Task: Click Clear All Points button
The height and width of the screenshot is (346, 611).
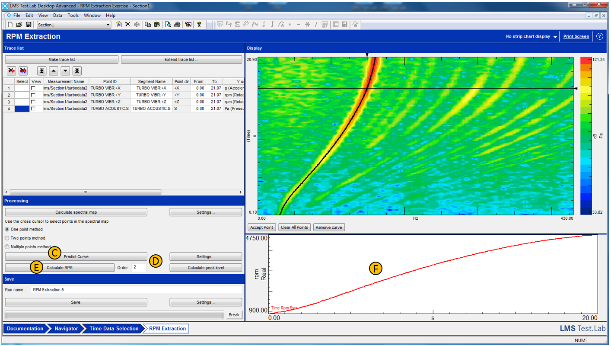Action: point(294,227)
